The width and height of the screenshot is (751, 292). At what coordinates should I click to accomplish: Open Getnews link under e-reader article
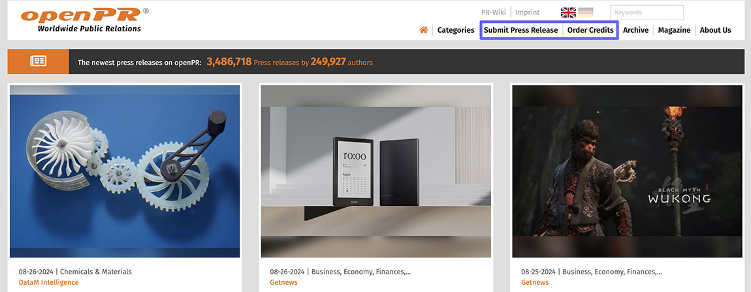(x=283, y=282)
